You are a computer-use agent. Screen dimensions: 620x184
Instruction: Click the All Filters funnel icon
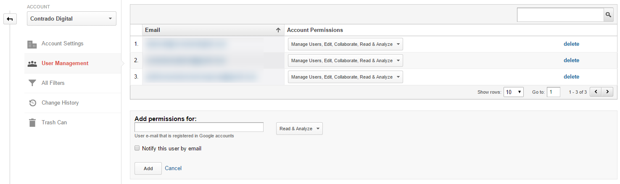[32, 83]
